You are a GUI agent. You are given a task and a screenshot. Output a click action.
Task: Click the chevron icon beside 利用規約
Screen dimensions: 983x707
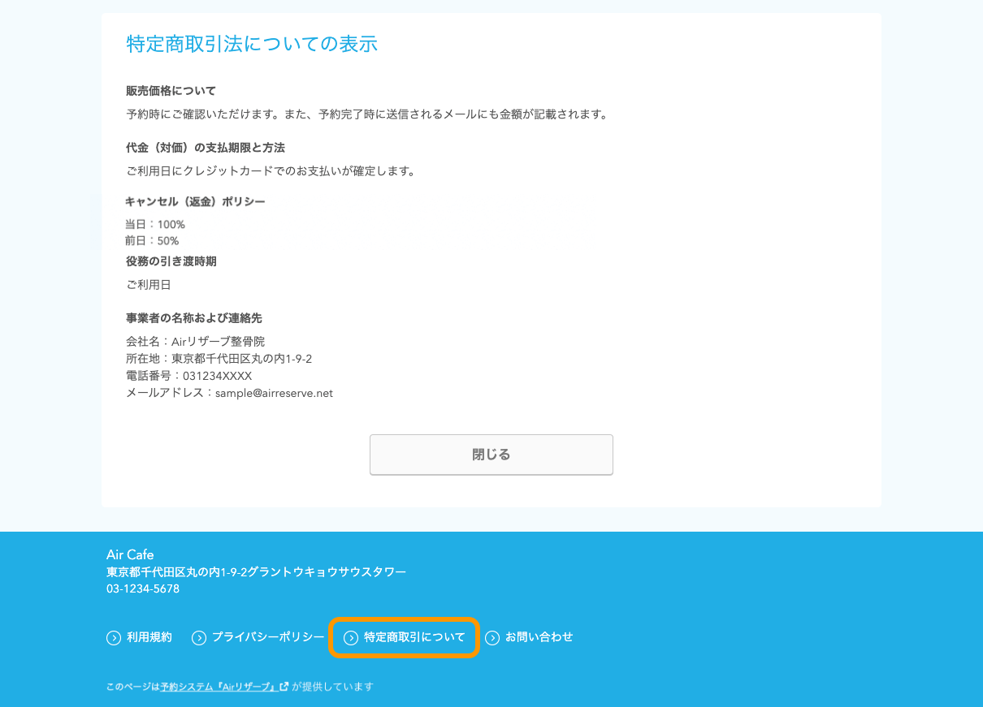point(113,637)
